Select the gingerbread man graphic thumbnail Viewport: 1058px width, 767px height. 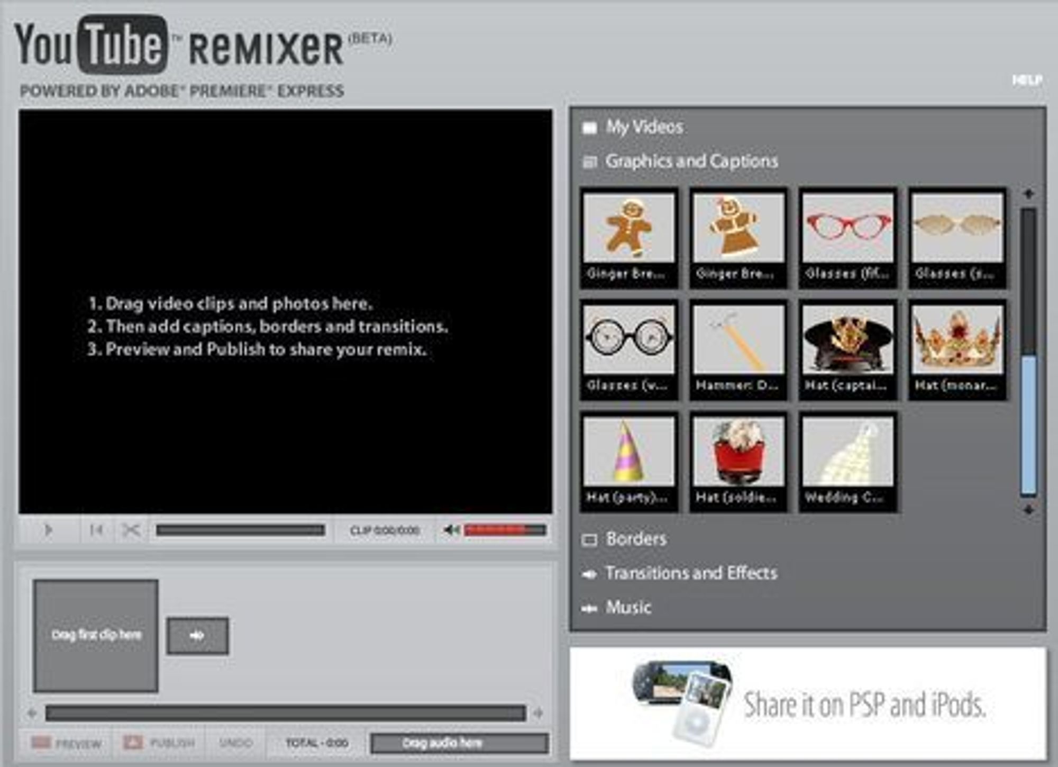tap(628, 238)
